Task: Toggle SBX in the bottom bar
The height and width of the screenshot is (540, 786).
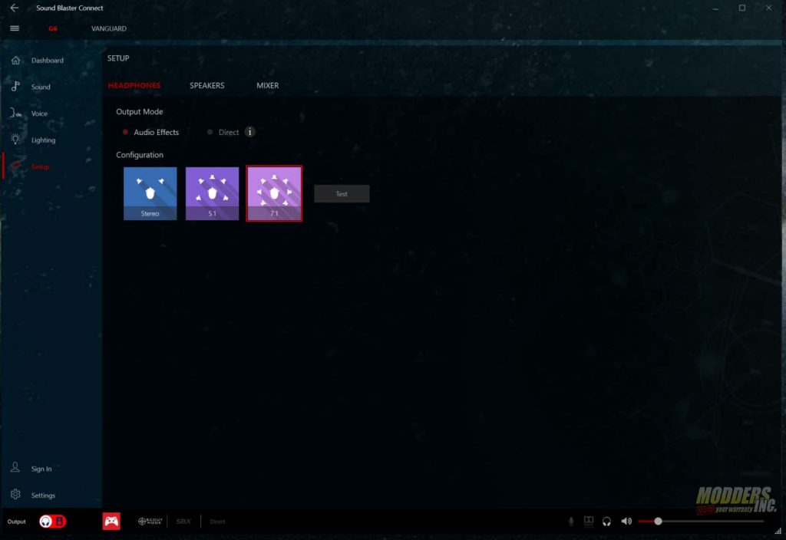Action: [183, 521]
